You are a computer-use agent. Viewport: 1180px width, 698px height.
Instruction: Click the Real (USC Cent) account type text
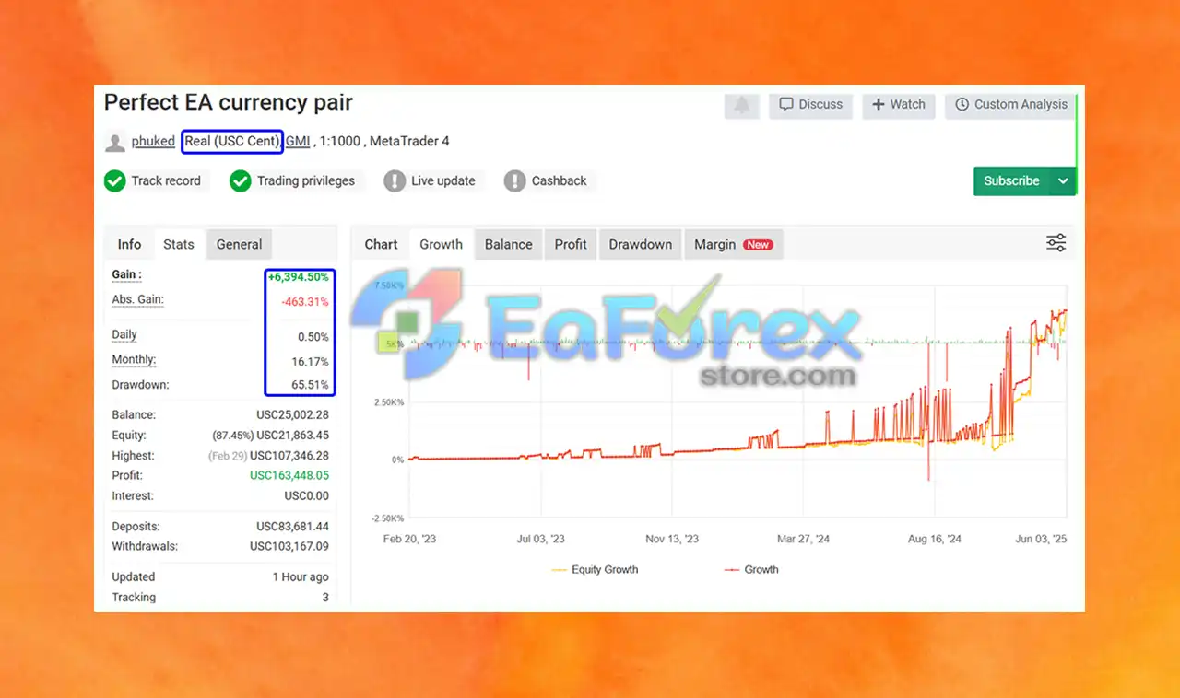pyautogui.click(x=232, y=141)
